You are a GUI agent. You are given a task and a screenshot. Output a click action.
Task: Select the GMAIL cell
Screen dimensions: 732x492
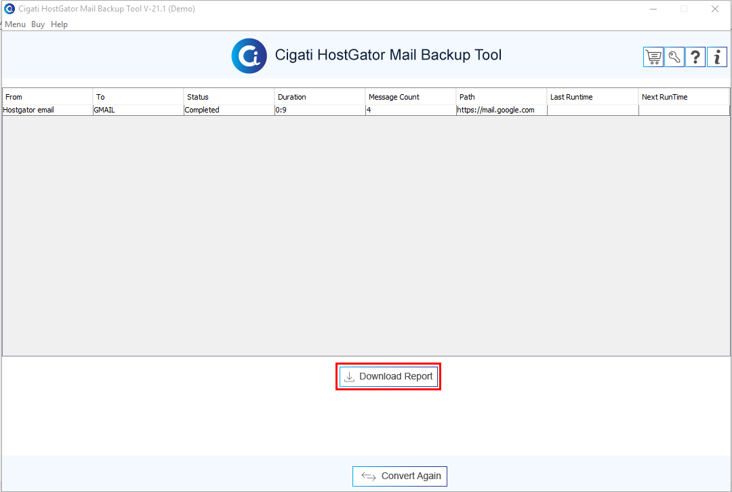(138, 110)
